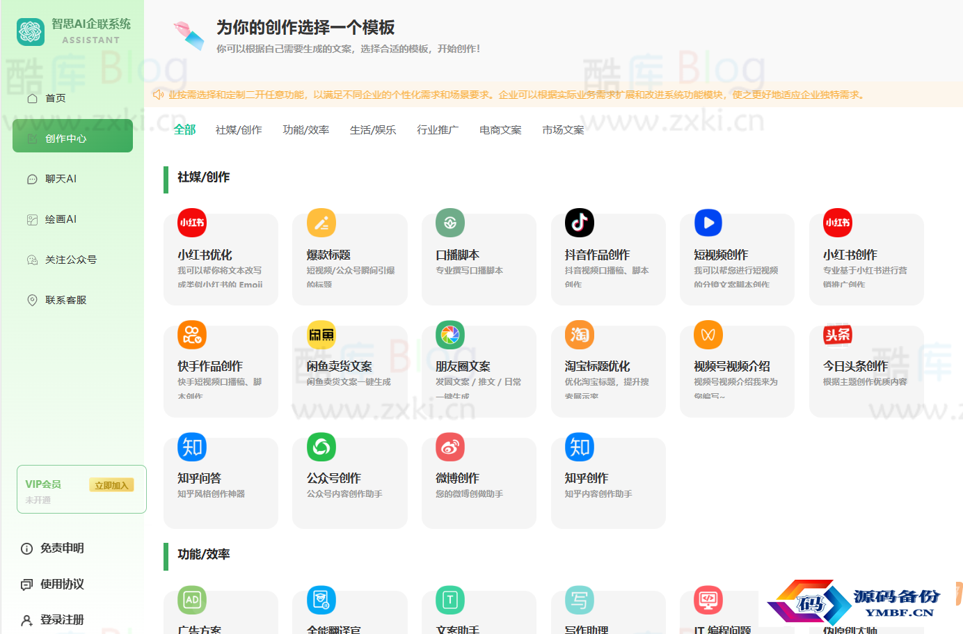
Task: Click the 短视频创作 card title
Action: (x=721, y=255)
